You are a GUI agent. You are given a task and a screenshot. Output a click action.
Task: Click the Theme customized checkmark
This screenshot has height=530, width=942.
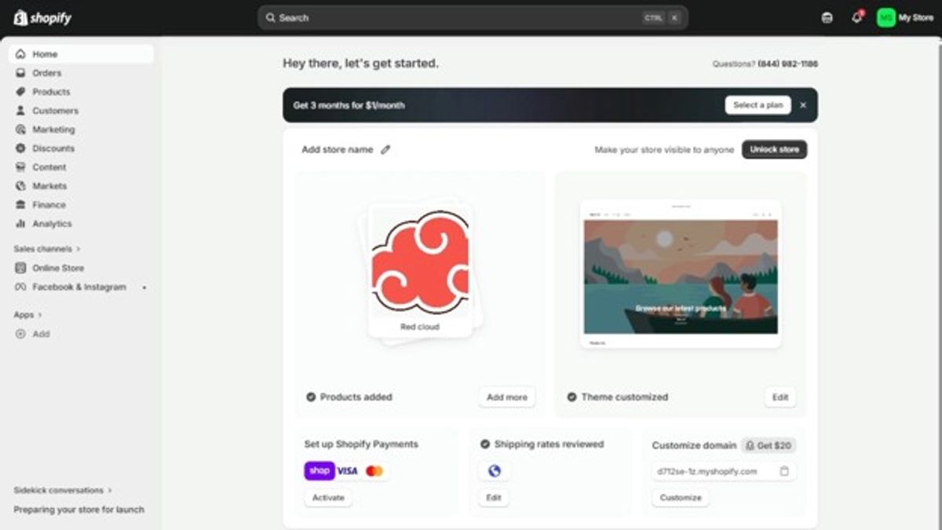tap(571, 397)
